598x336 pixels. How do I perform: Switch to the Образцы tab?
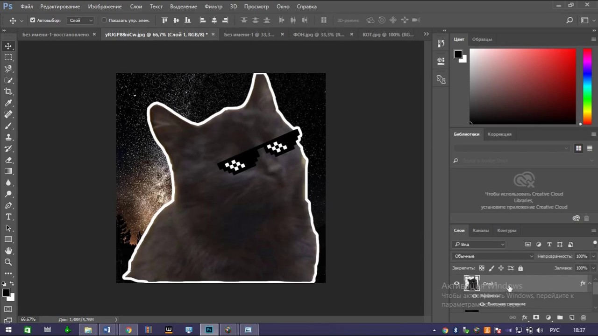(482, 39)
